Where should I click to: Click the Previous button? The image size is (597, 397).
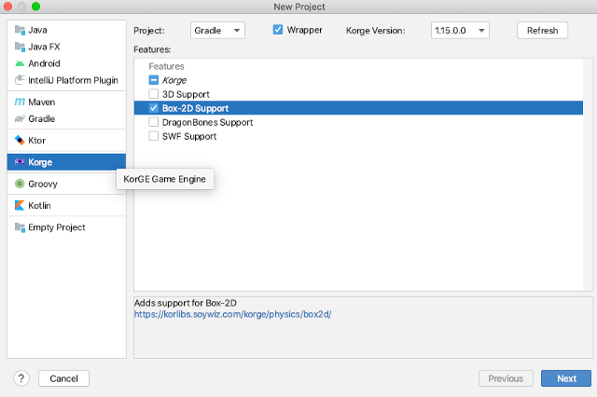pos(506,378)
